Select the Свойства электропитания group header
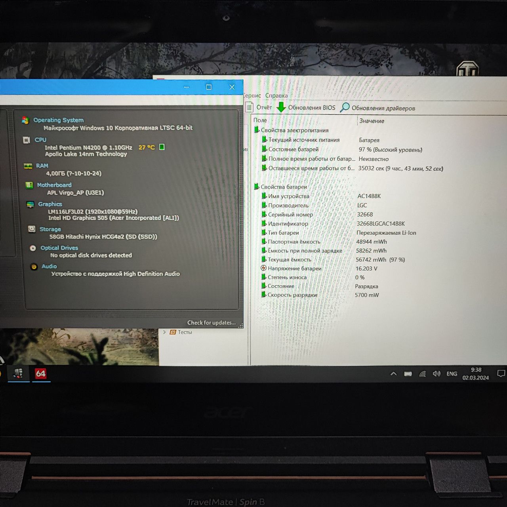 tap(295, 130)
